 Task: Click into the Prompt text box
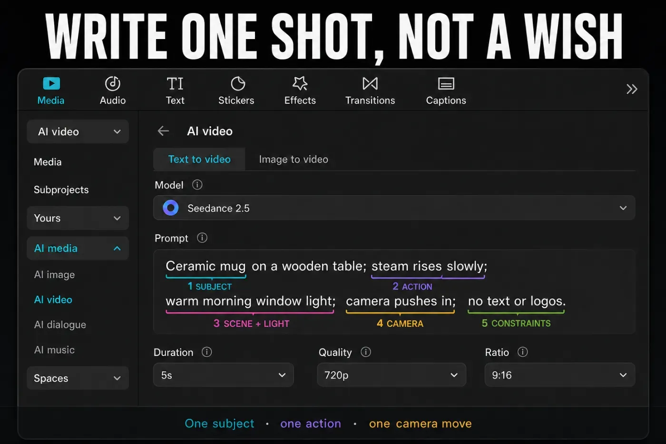[394, 292]
